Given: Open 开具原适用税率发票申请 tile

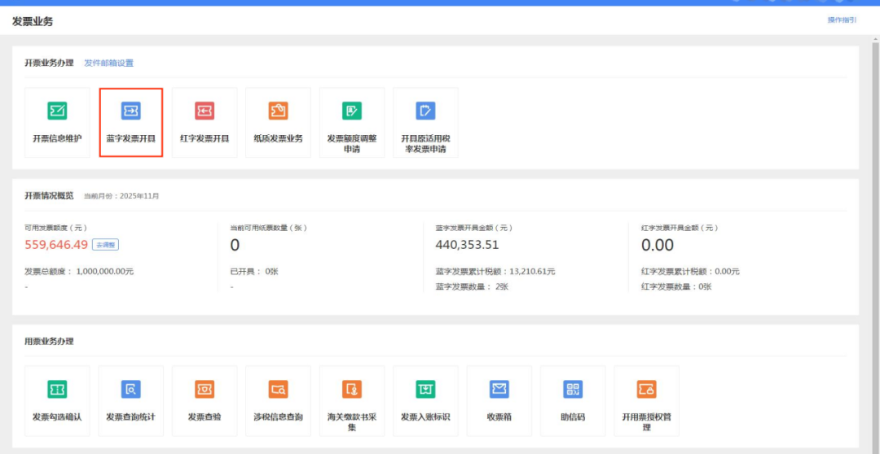Looking at the screenshot, I should click(x=425, y=122).
